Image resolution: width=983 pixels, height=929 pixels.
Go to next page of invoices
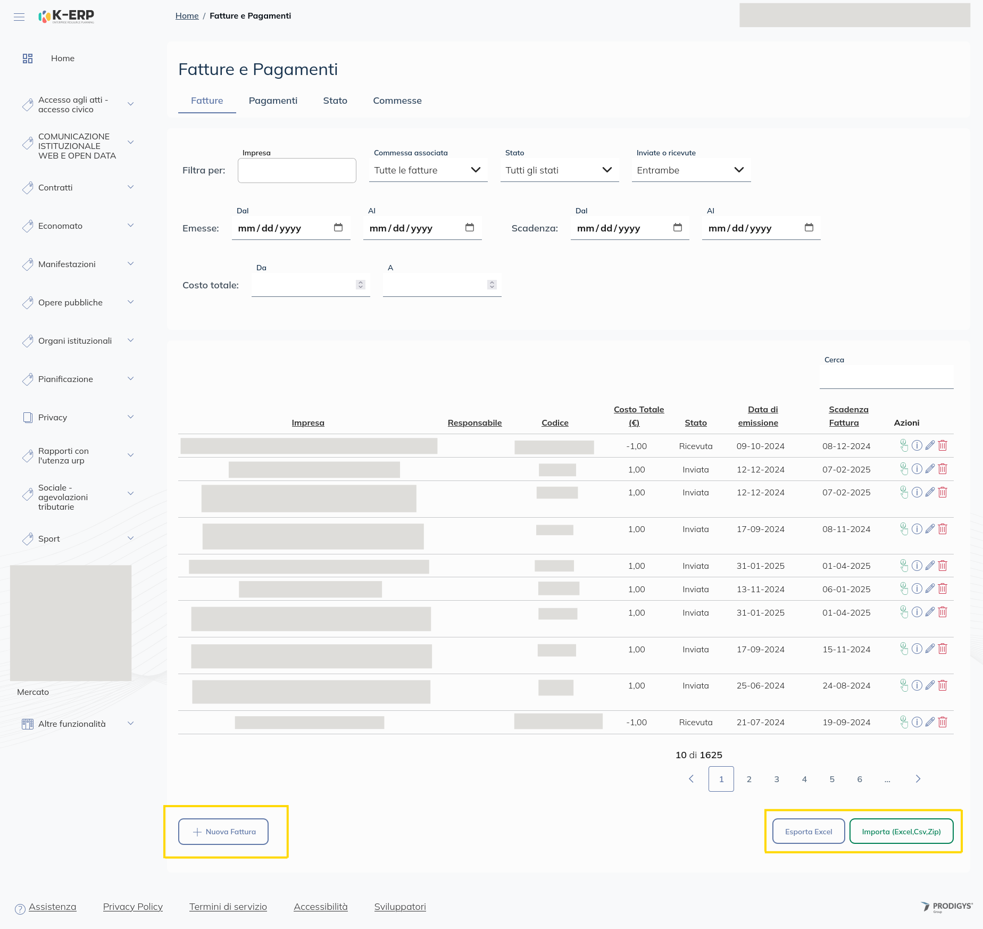(918, 779)
